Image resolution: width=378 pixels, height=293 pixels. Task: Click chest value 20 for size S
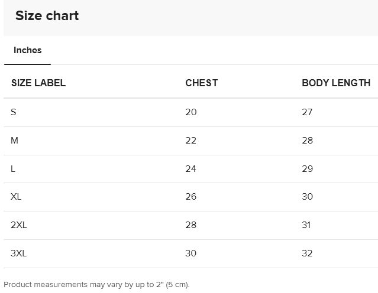[190, 112]
